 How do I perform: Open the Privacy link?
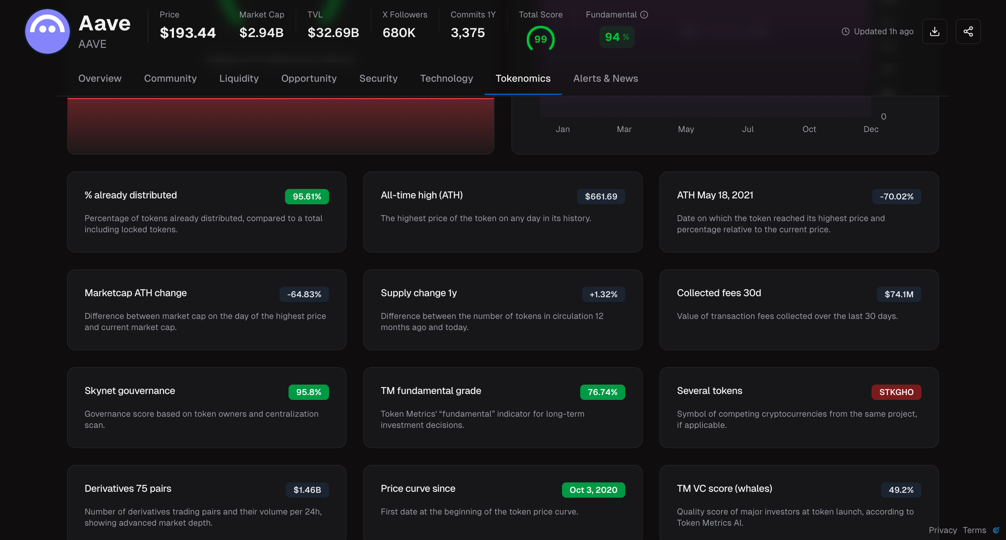[x=942, y=530]
